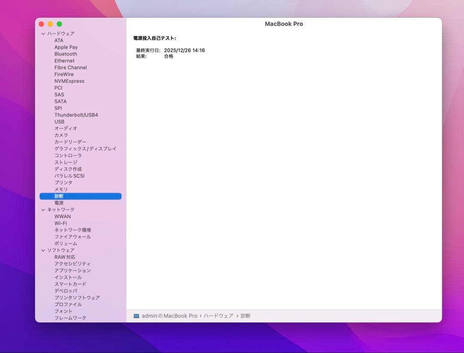Open the SPI entry
This screenshot has width=464, height=353.
pos(58,108)
